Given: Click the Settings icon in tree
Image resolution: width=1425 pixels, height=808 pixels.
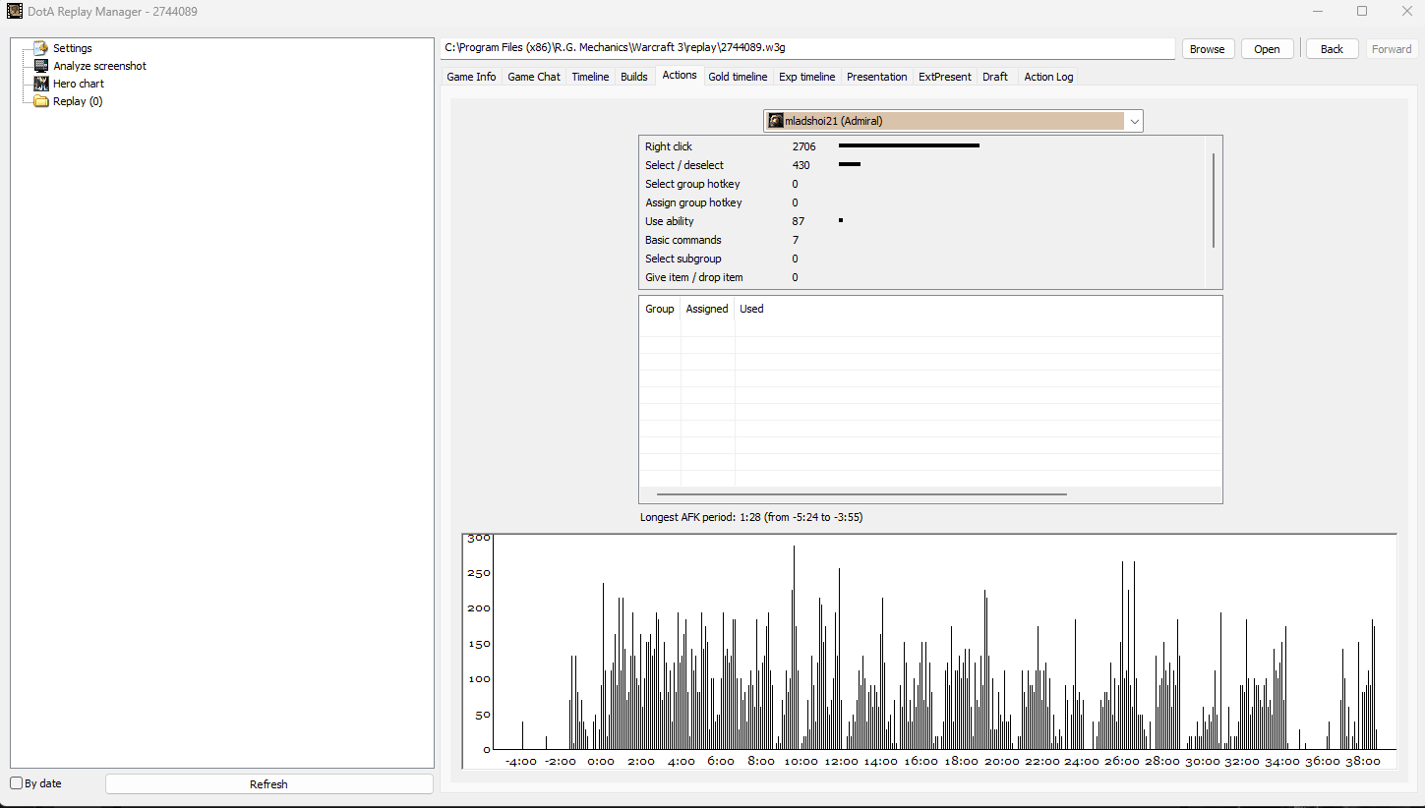Looking at the screenshot, I should click(x=40, y=48).
